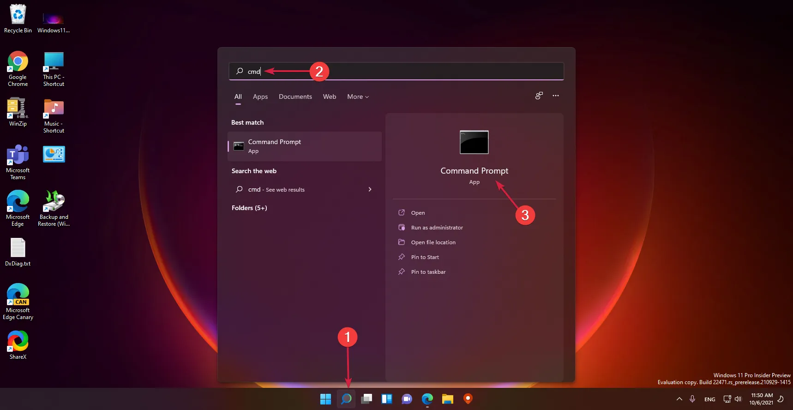Choose Pin to taskbar action
Viewport: 793px width, 410px height.
[428, 272]
